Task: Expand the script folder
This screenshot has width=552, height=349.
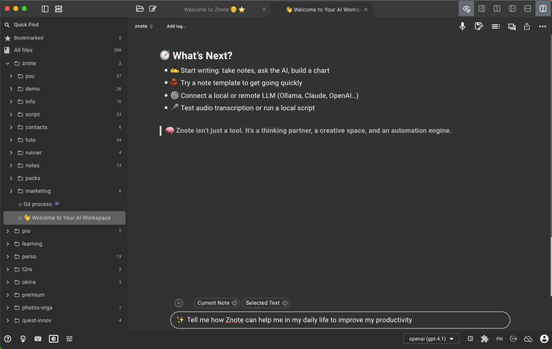Action: (11, 114)
